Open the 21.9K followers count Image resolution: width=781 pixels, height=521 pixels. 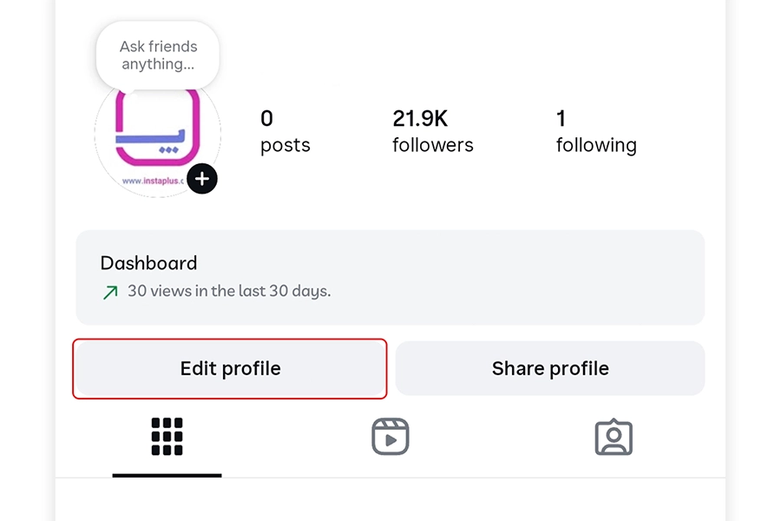click(x=420, y=118)
